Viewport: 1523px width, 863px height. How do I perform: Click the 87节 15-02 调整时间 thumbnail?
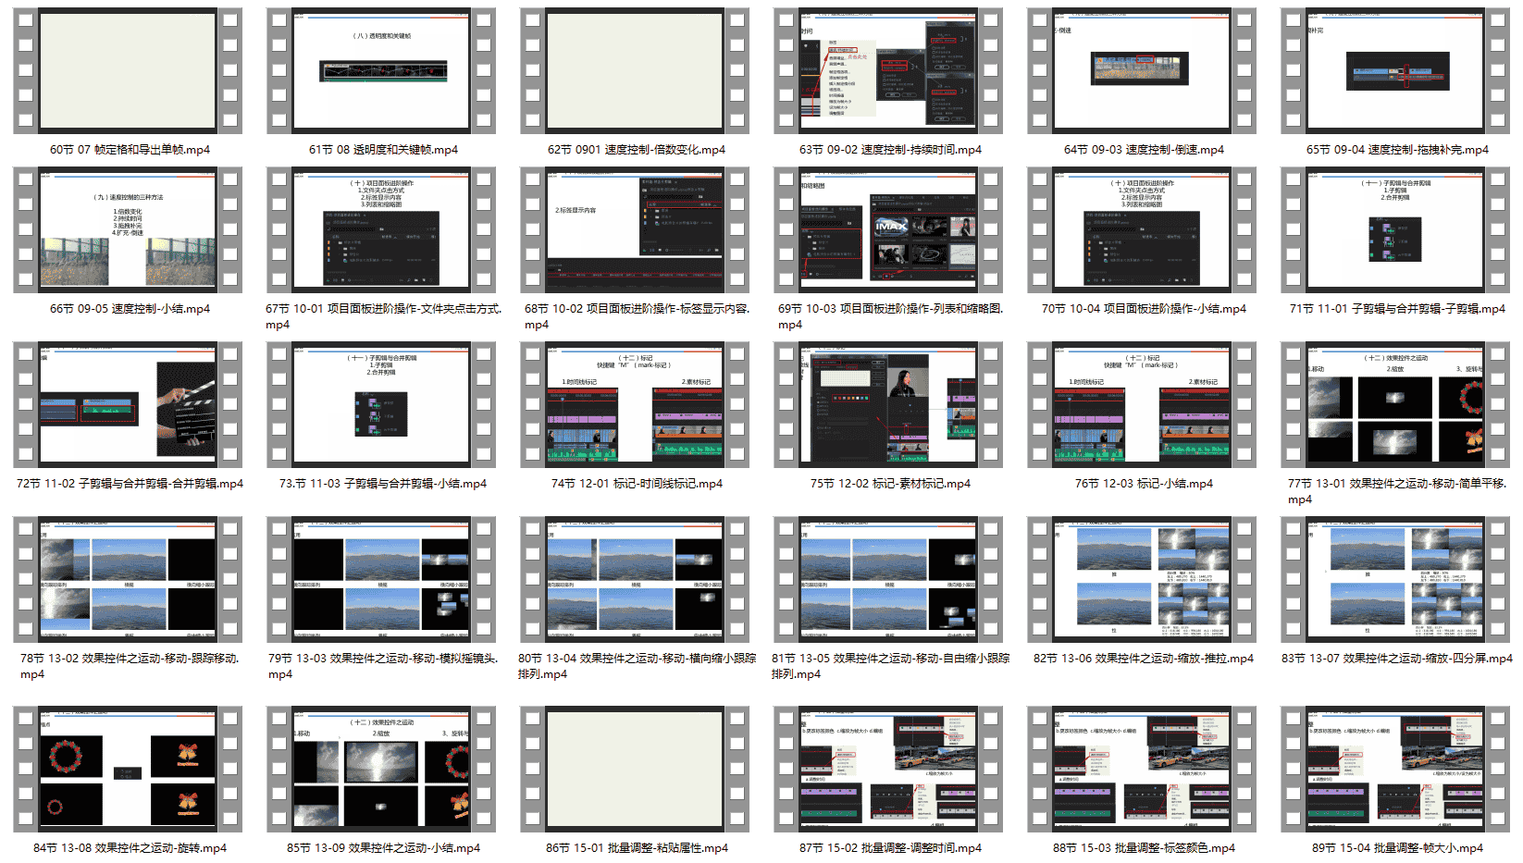pyautogui.click(x=888, y=770)
